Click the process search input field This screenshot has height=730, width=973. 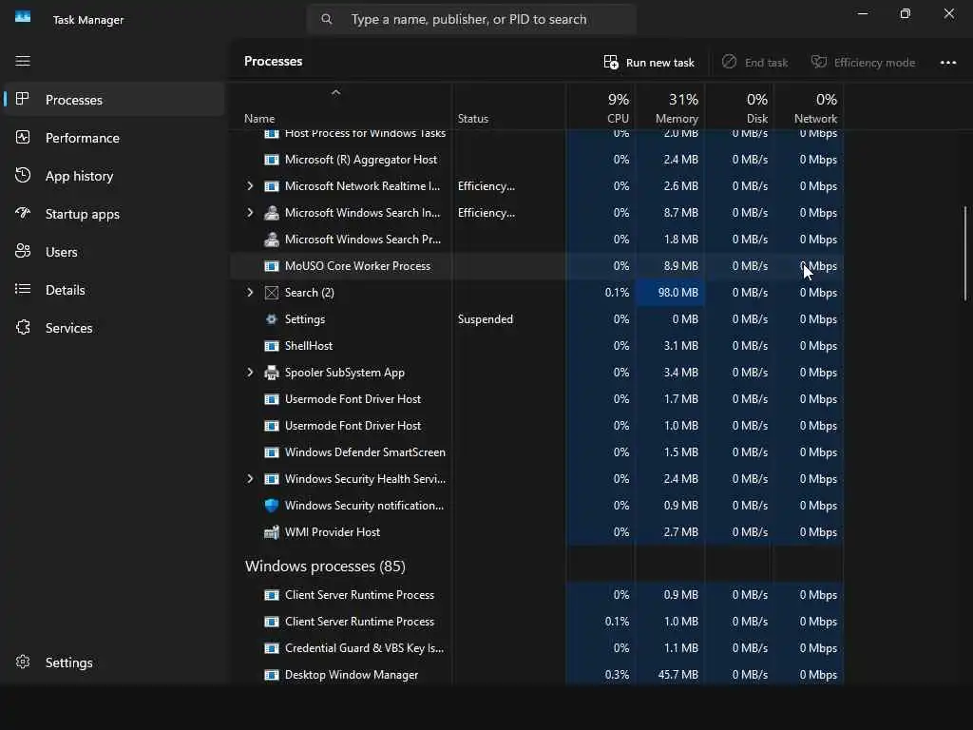pos(471,19)
